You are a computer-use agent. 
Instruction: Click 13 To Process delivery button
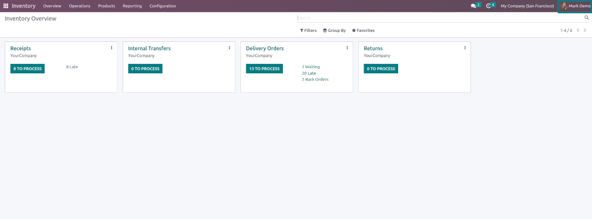(264, 69)
